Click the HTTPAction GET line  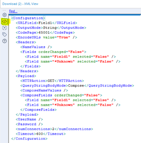[52, 81]
